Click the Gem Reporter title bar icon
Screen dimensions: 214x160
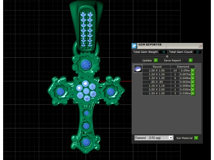point(134,46)
